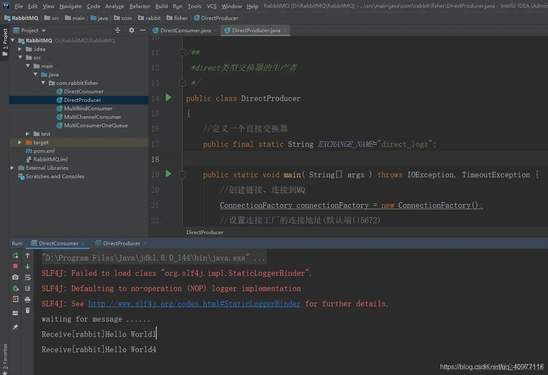Toggle scroll to end of console
The image size is (548, 375).
click(28, 288)
